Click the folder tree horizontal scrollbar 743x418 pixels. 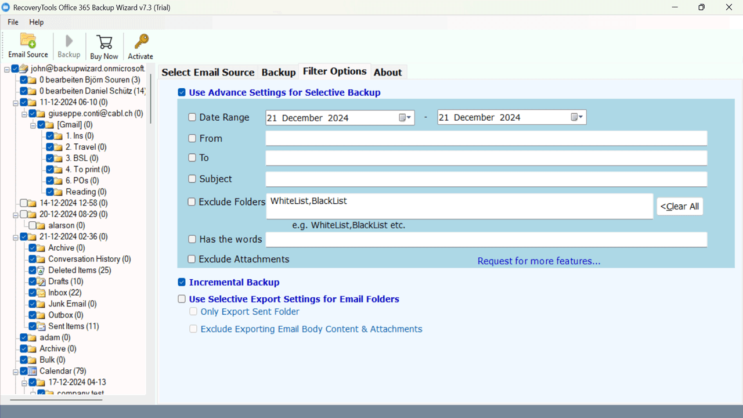click(x=56, y=399)
